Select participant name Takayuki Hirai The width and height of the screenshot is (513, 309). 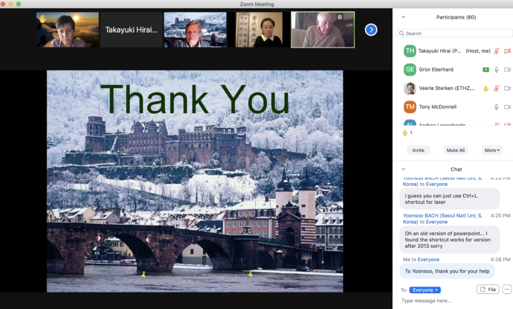[x=440, y=51]
